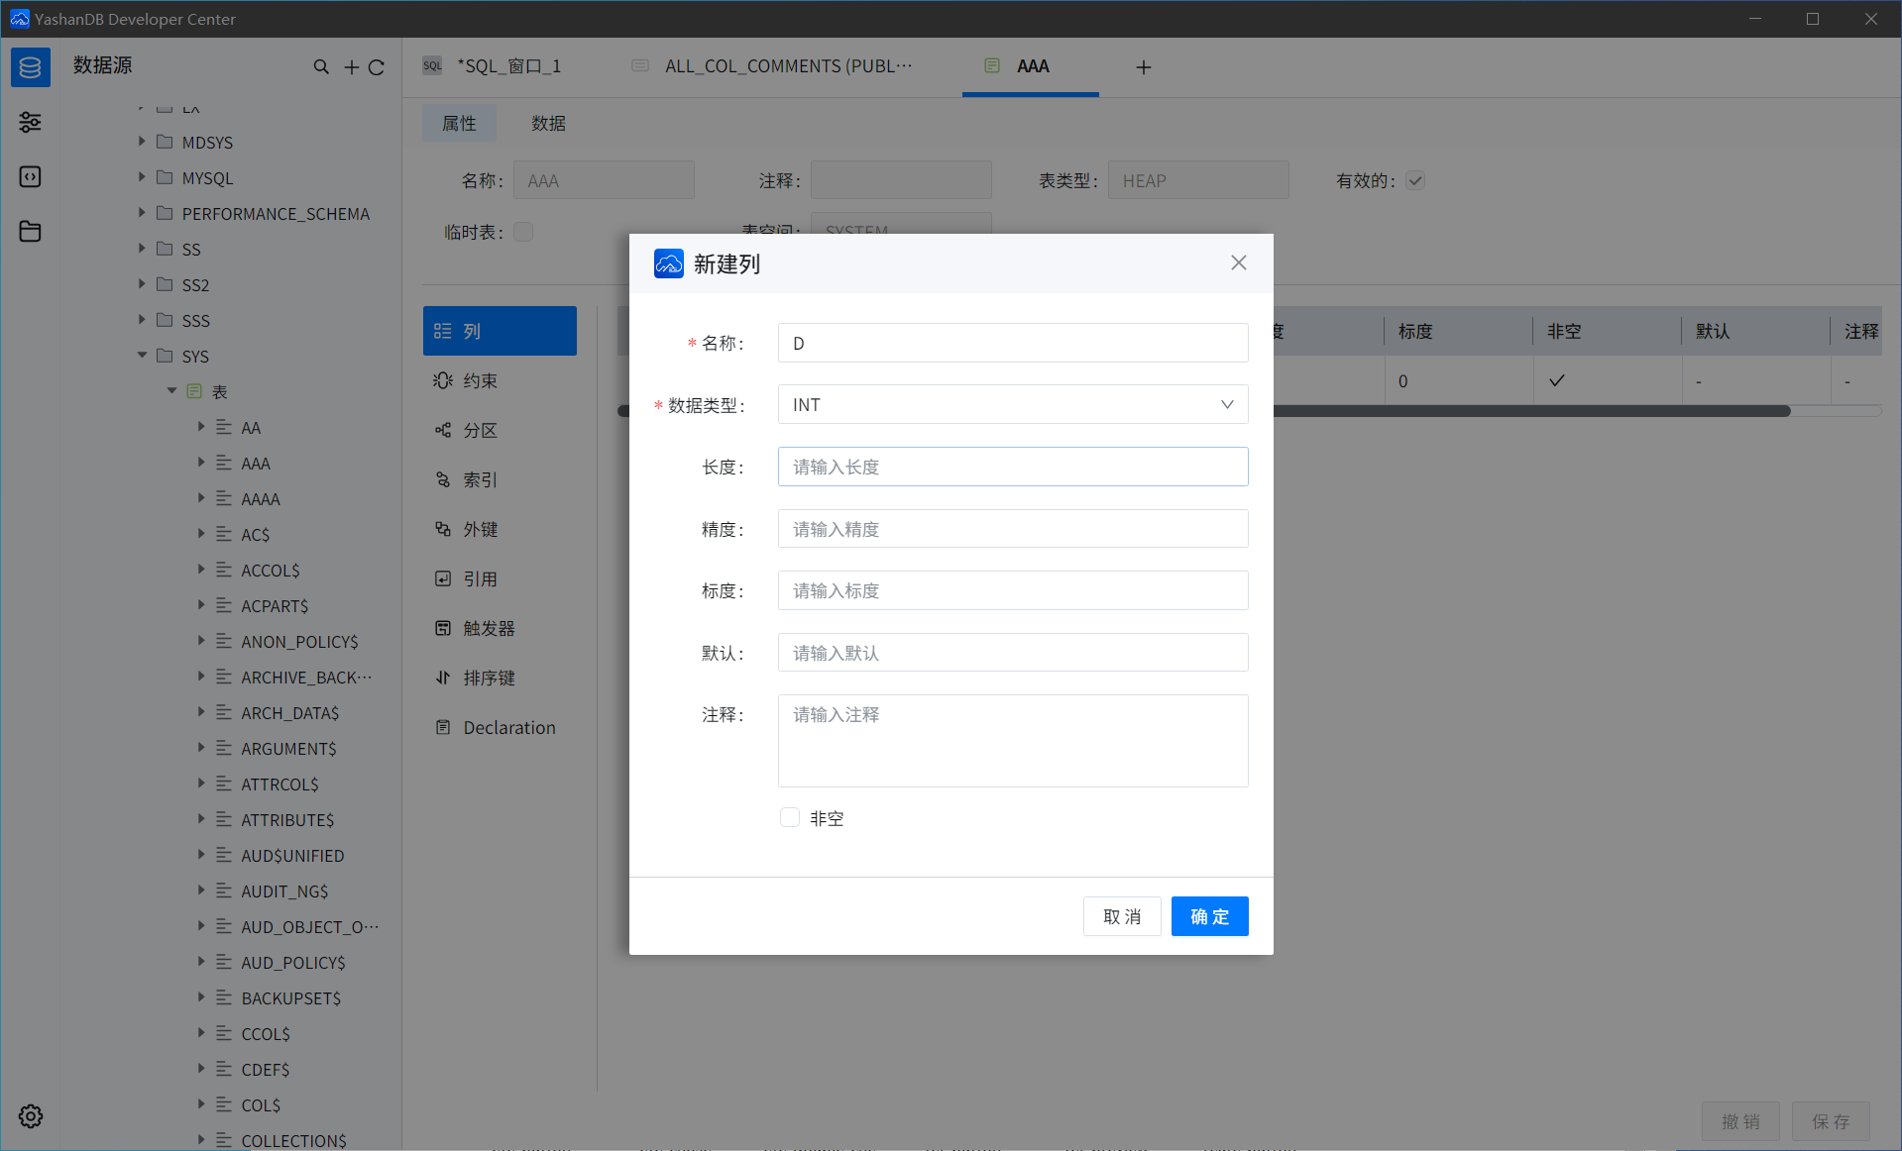Screen dimensions: 1902x1151
Task: Expand the AAAA table node
Action: point(201,498)
